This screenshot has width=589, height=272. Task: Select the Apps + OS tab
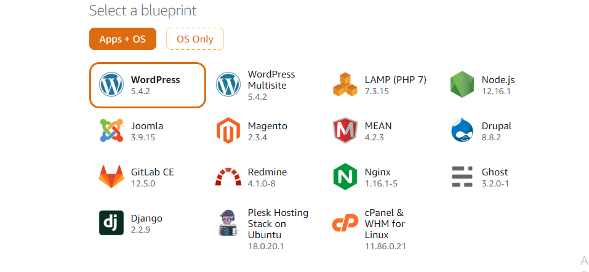click(122, 39)
